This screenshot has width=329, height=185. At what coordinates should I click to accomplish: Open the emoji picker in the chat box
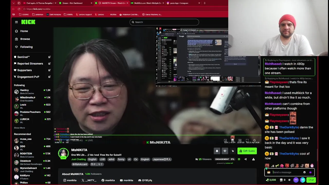pos(305,172)
